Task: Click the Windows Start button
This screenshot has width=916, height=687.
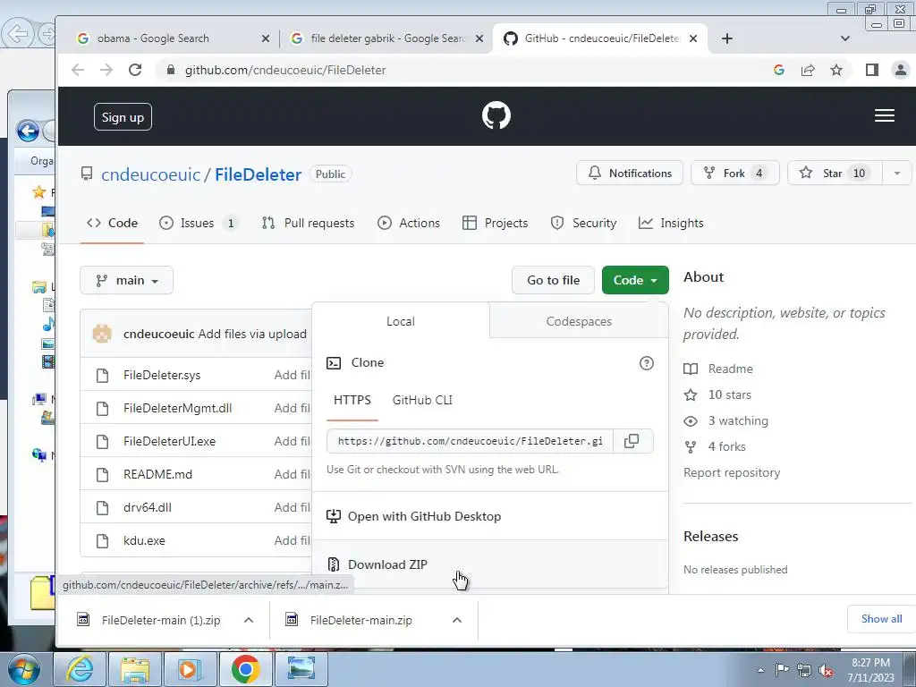Action: [x=24, y=669]
